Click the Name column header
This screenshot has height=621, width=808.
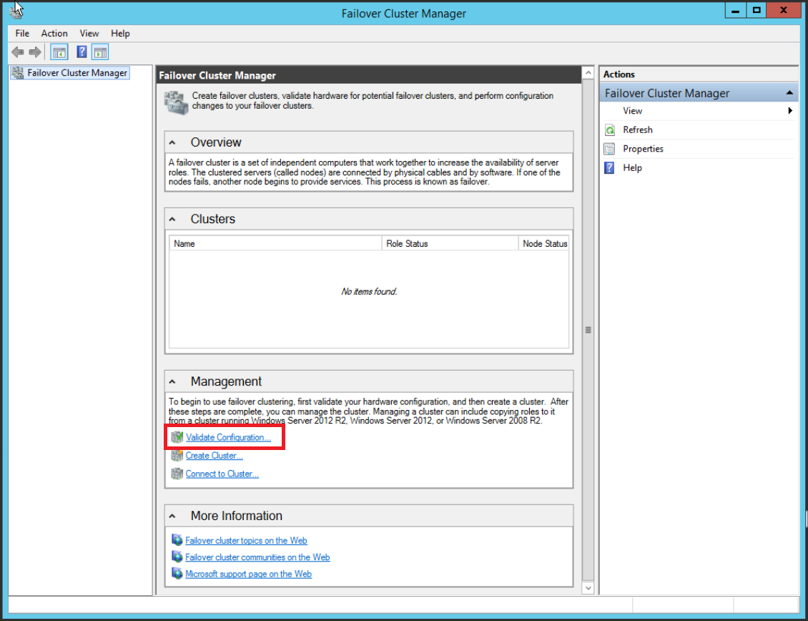(x=275, y=244)
